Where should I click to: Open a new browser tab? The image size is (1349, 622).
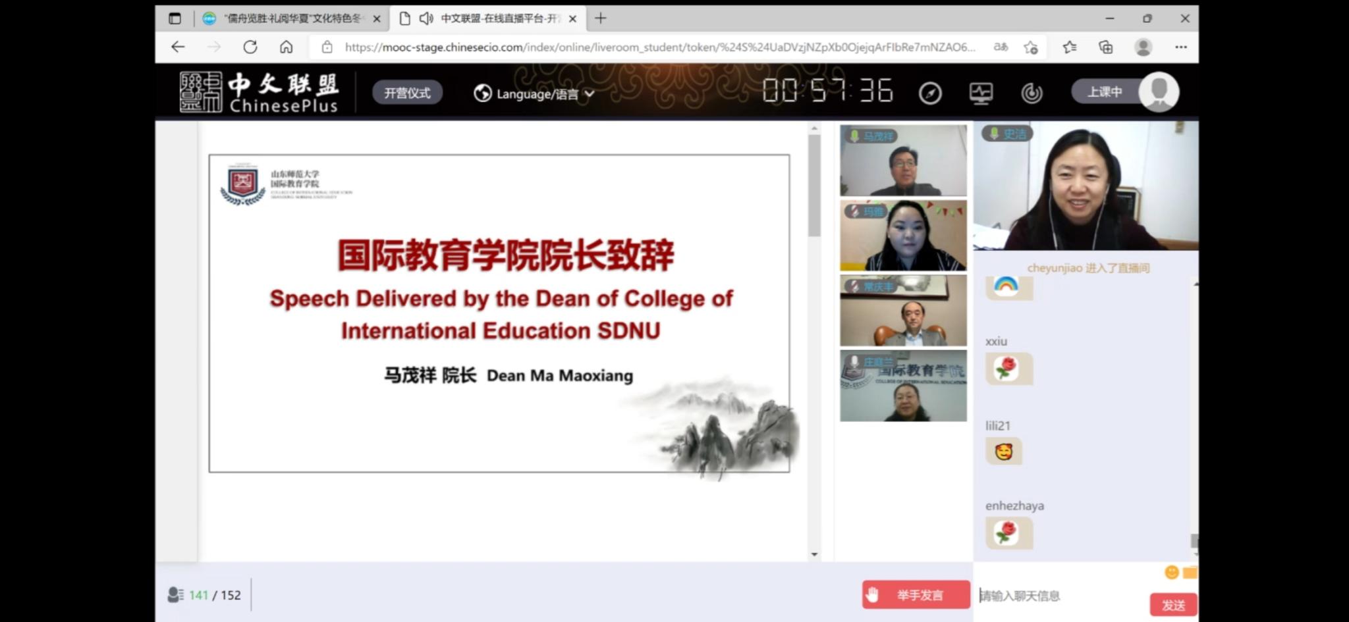(600, 18)
